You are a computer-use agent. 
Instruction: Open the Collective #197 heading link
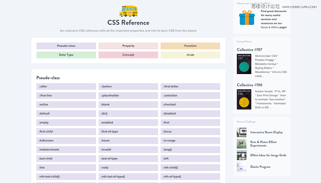click(x=250, y=50)
